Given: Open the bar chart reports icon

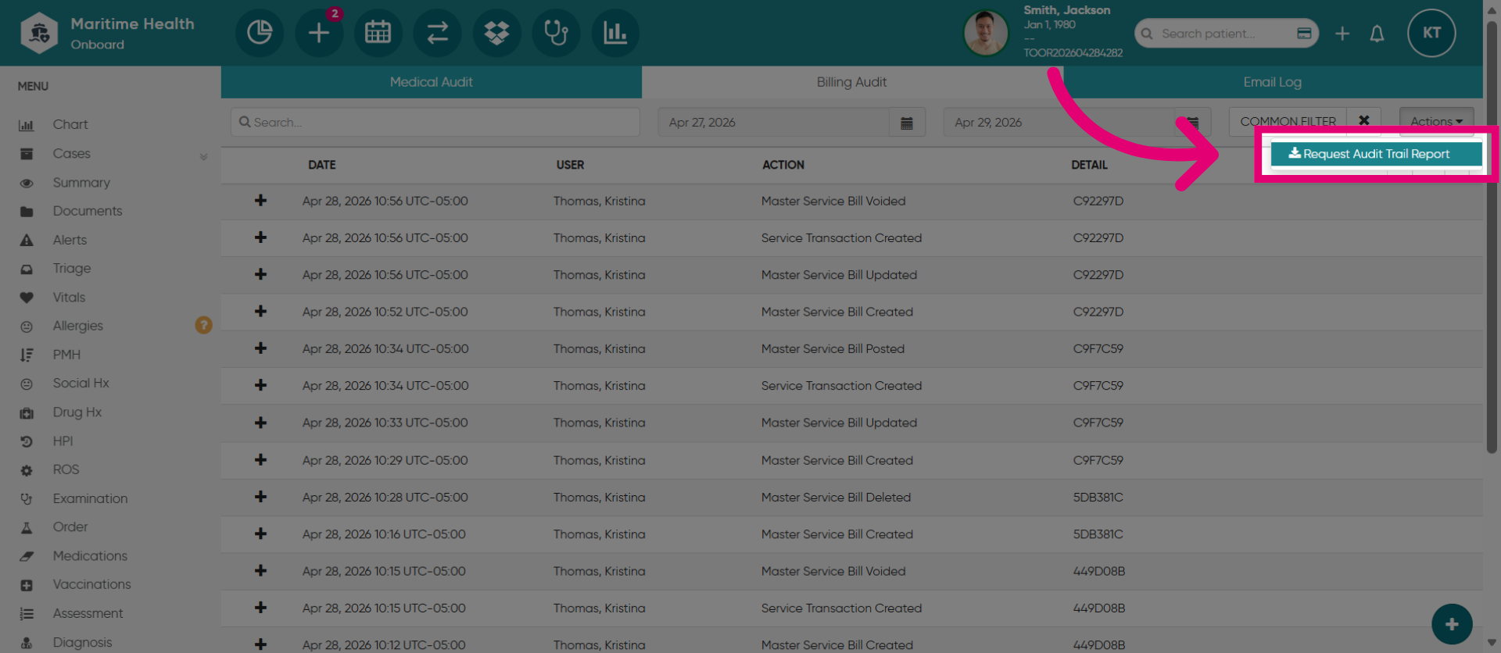Looking at the screenshot, I should click(x=615, y=33).
